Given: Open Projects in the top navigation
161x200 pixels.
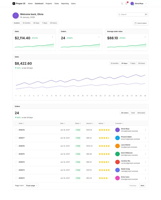Looking at the screenshot, I should tap(49, 4).
